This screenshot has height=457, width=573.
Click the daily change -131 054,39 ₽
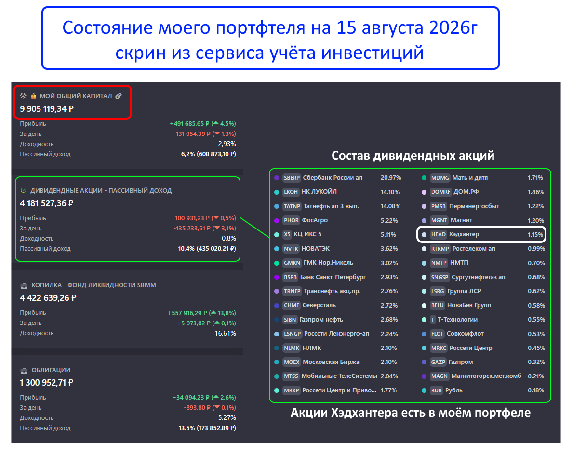pos(192,134)
